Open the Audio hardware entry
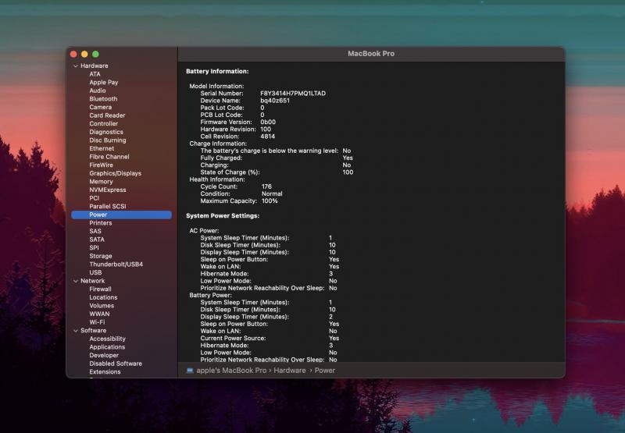Viewport: 625px width, 433px height. click(x=97, y=91)
